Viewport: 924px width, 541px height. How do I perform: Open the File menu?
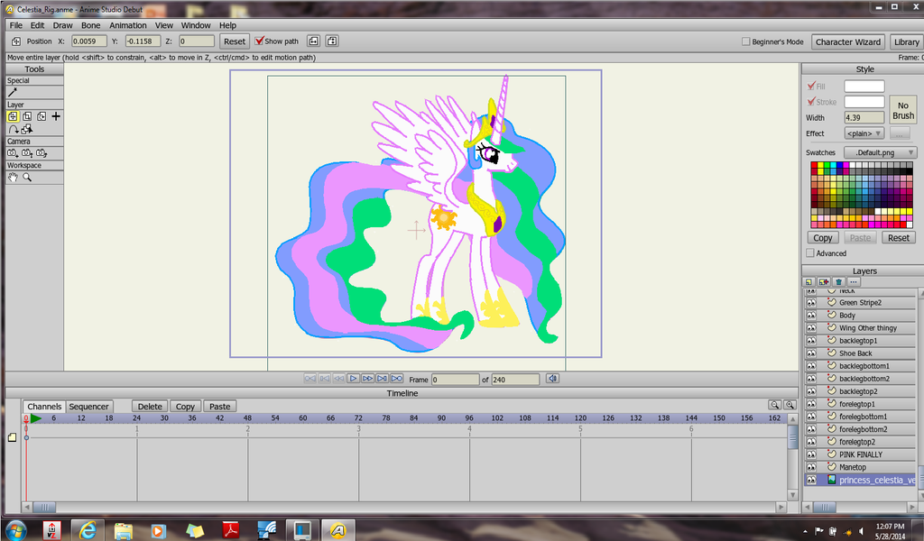tap(16, 25)
